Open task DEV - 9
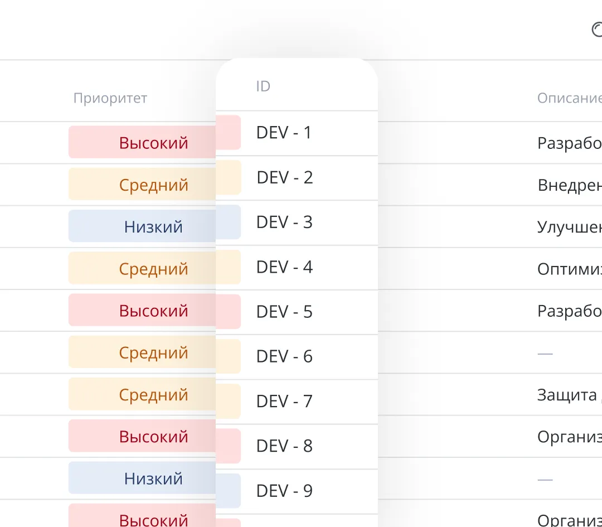 pyautogui.click(x=284, y=491)
